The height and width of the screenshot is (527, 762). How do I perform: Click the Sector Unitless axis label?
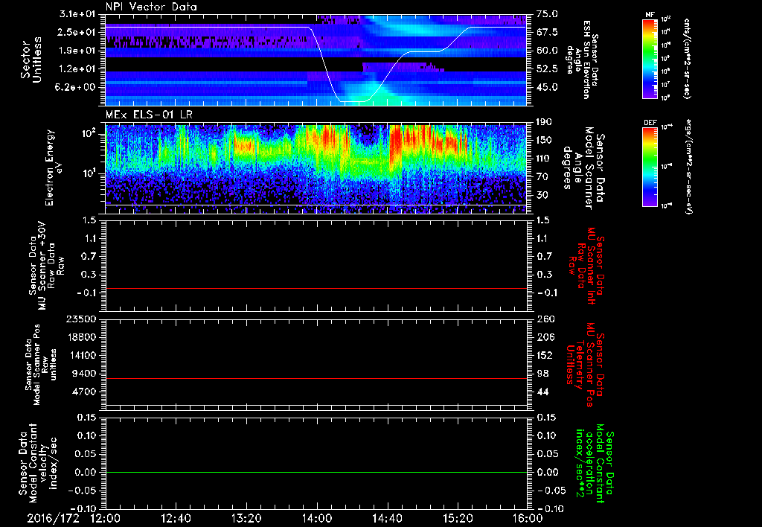pos(30,60)
